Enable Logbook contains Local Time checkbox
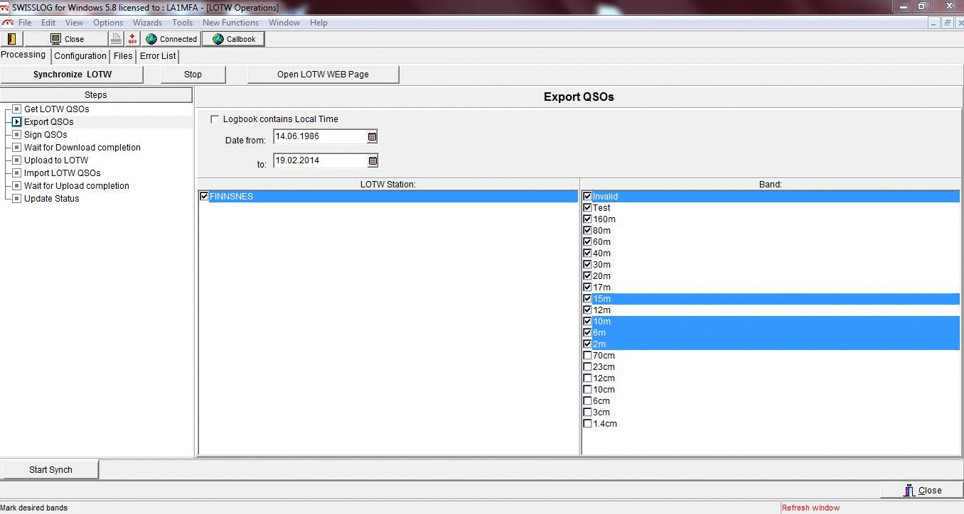964x514 pixels. [215, 119]
